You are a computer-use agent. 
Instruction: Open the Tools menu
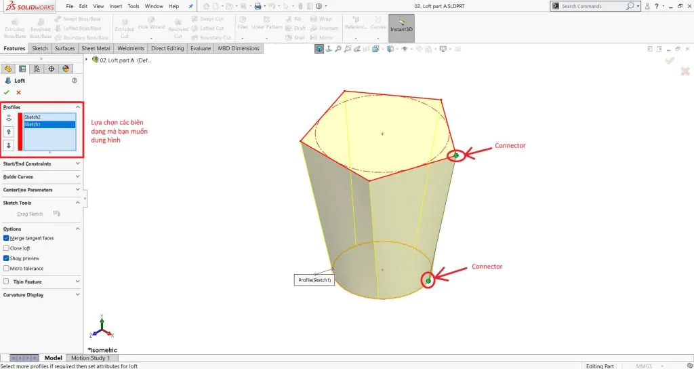click(x=134, y=6)
